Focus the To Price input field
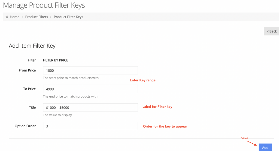The height and width of the screenshot is (151, 279). [90, 89]
